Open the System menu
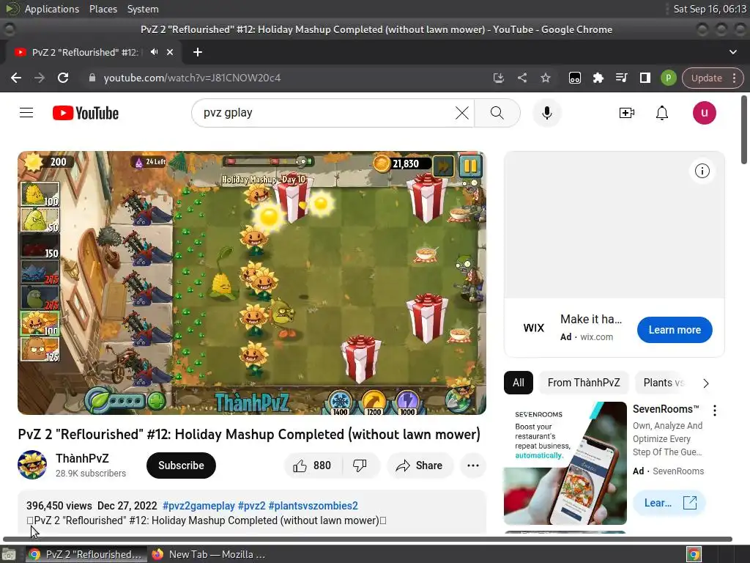750x563 pixels. 143,9
